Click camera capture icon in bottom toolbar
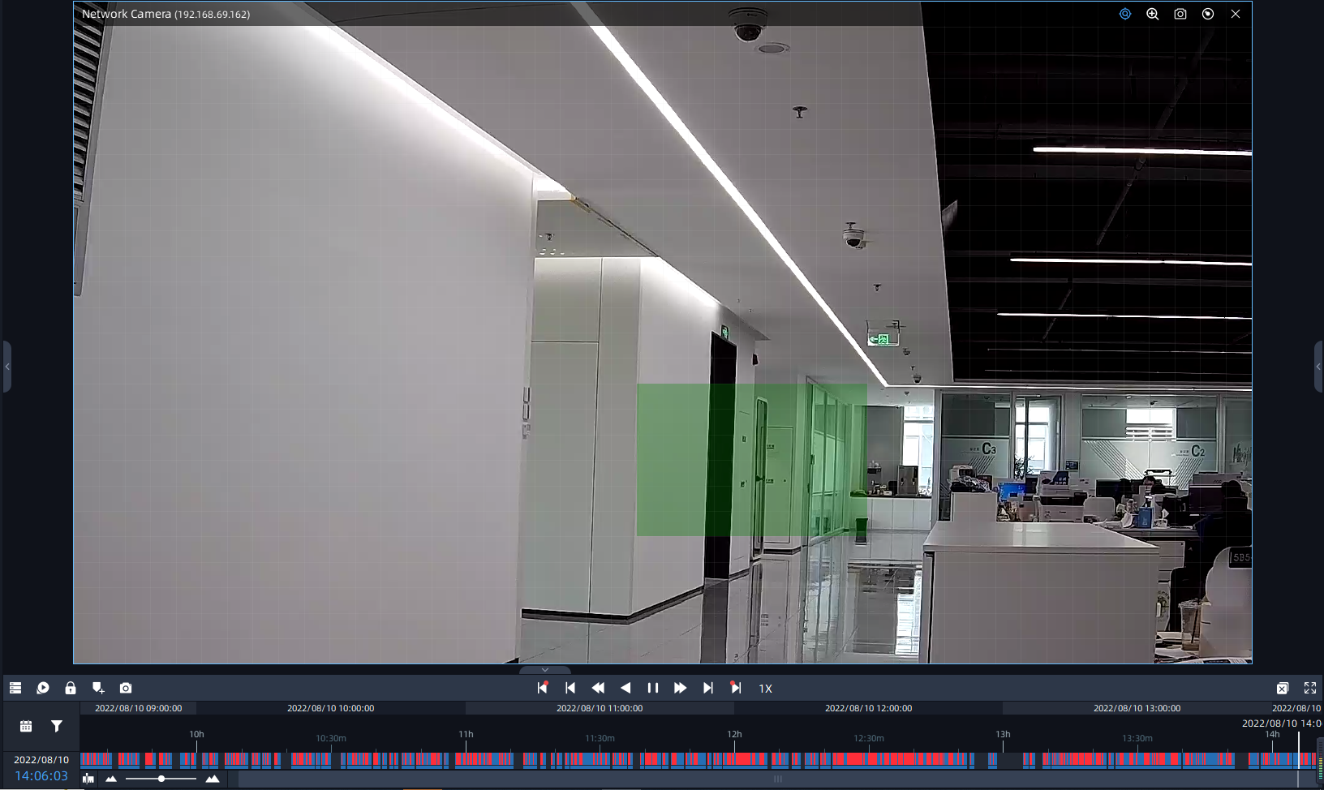The height and width of the screenshot is (790, 1324). (126, 688)
